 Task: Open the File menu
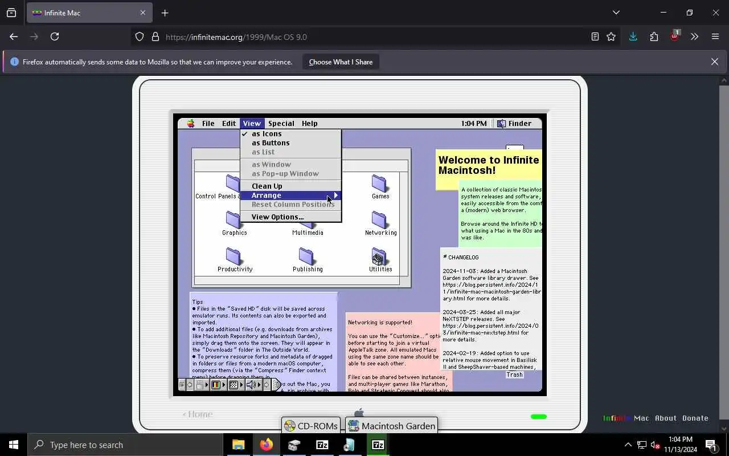208,123
